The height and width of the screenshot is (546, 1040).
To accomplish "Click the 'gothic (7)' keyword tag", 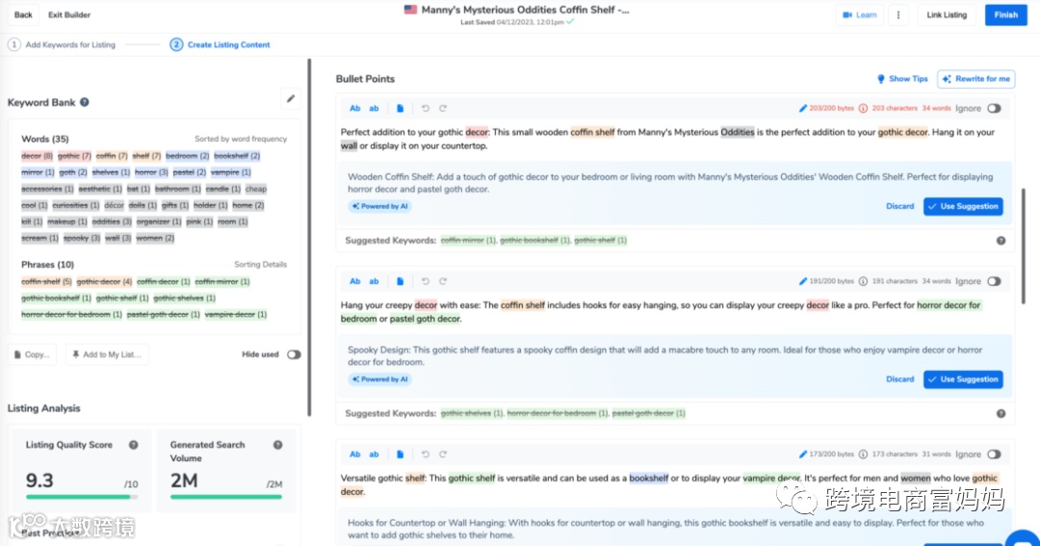I will tap(74, 156).
